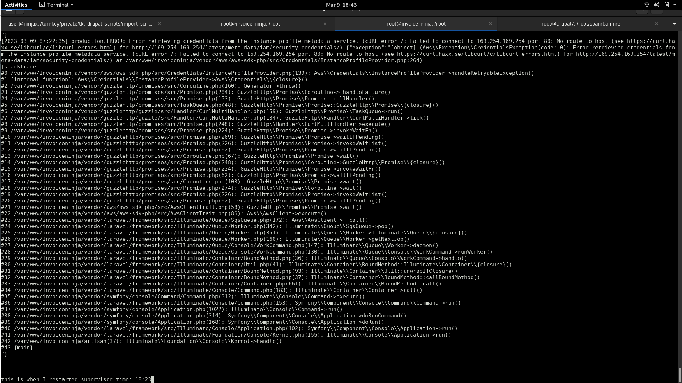Open the curl.haxx.se libcurl-errors link
Image resolution: width=682 pixels, height=383 pixels.
point(650,41)
